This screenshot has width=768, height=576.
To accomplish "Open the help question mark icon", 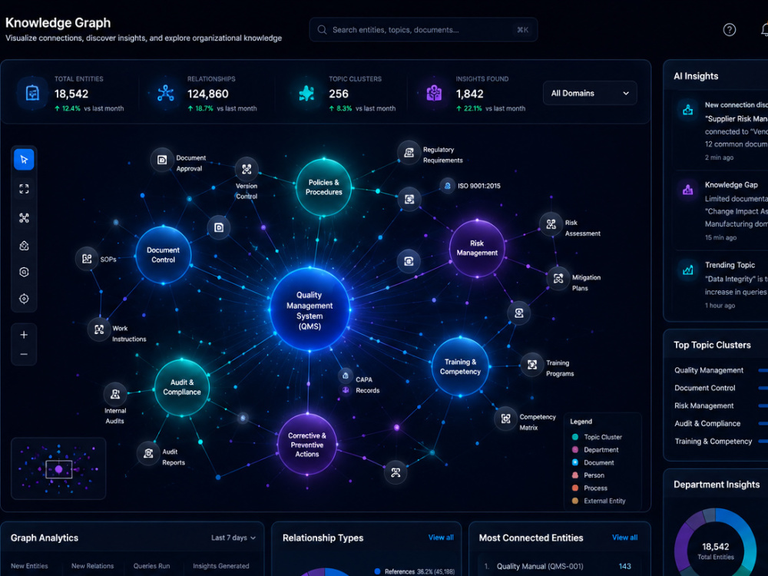I will pyautogui.click(x=730, y=30).
